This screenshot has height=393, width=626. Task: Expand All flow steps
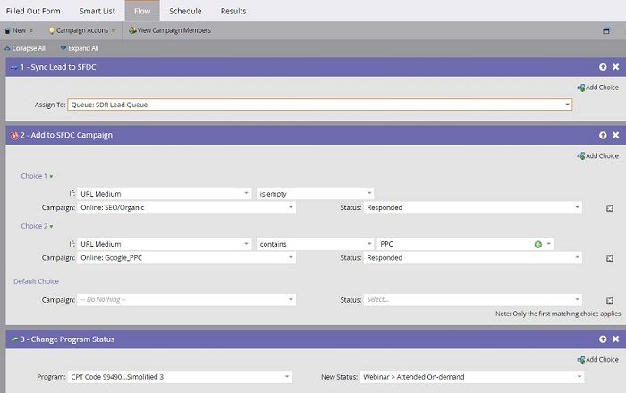coord(80,48)
